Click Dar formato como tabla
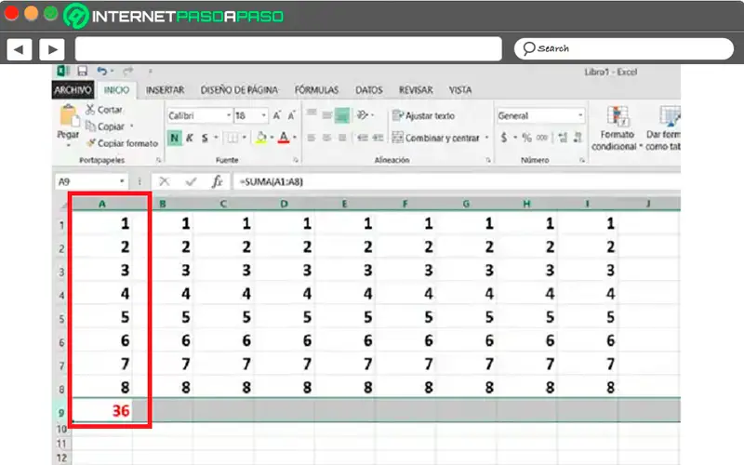 click(663, 128)
